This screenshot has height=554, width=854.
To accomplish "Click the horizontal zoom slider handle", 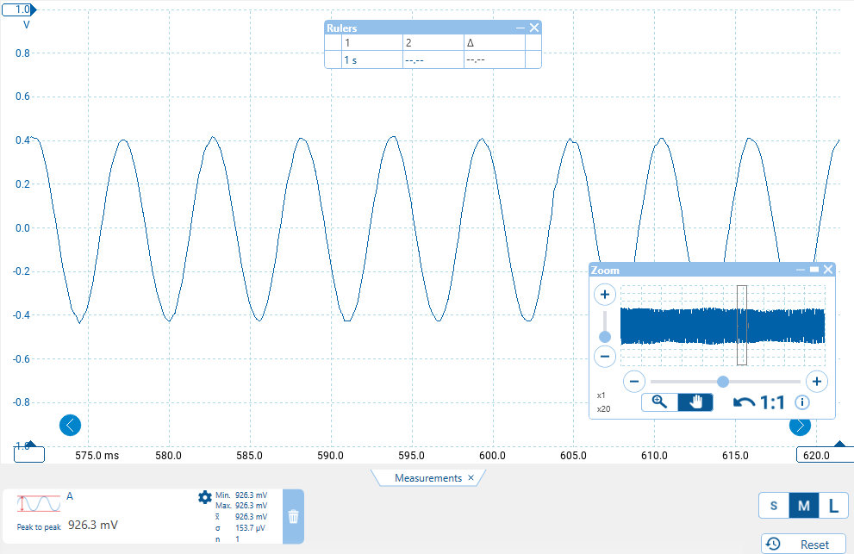I will point(723,381).
